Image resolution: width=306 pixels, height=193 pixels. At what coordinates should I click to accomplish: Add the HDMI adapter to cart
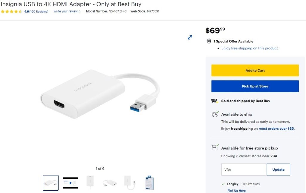coord(255,71)
